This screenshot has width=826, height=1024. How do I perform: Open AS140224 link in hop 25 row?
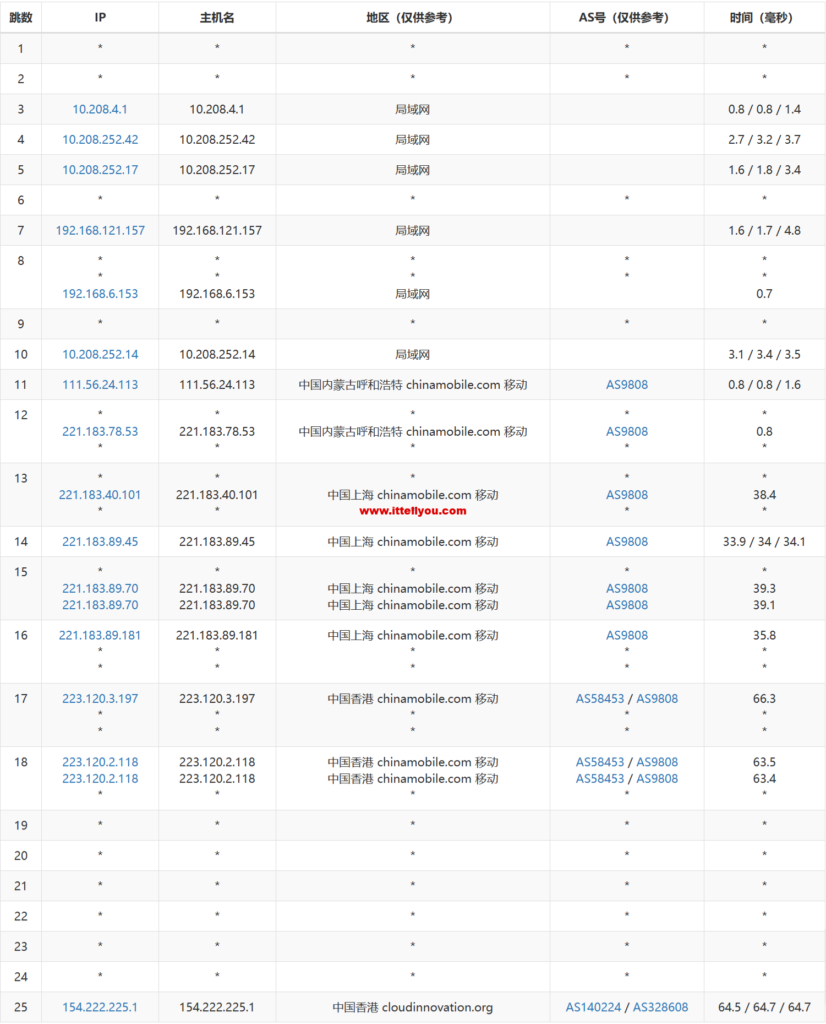(593, 1007)
